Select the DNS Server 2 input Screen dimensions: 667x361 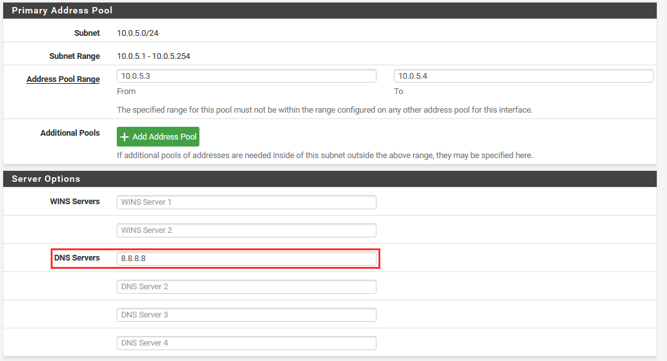click(246, 287)
